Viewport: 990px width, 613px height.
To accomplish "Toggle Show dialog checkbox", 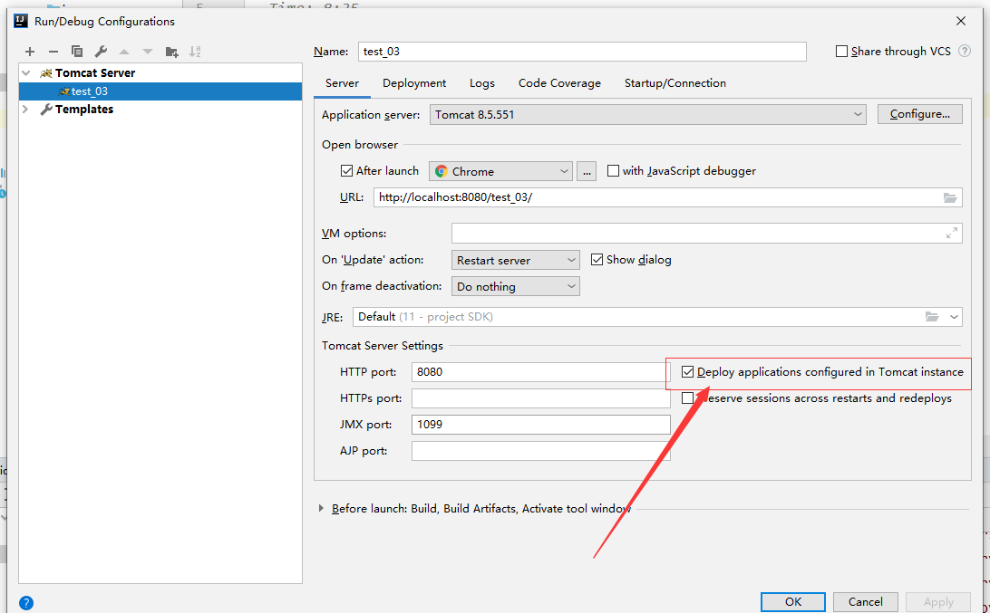I will [597, 260].
